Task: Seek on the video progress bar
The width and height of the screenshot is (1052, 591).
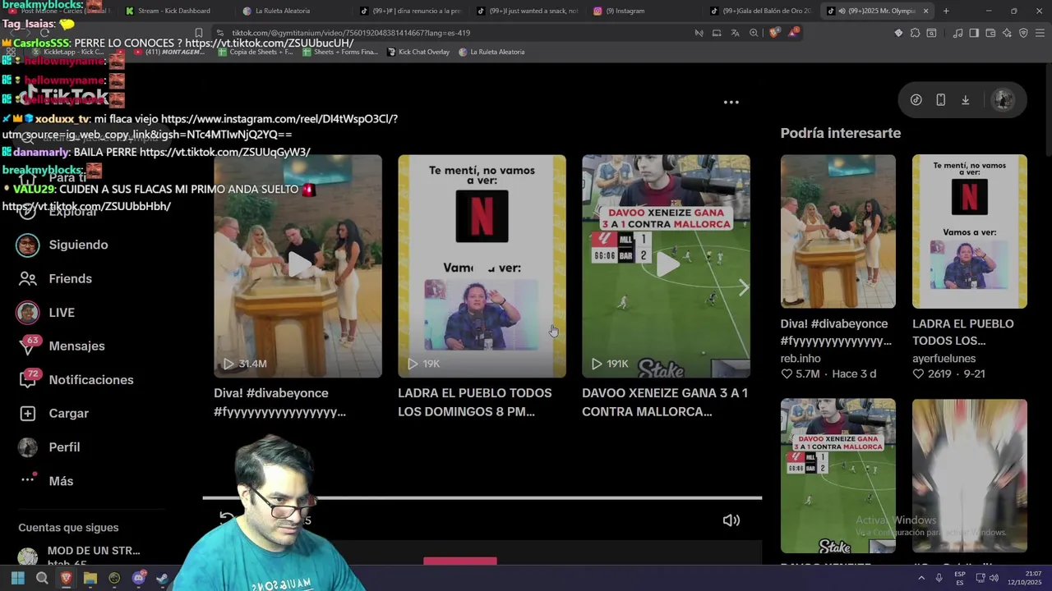Action: (x=482, y=497)
